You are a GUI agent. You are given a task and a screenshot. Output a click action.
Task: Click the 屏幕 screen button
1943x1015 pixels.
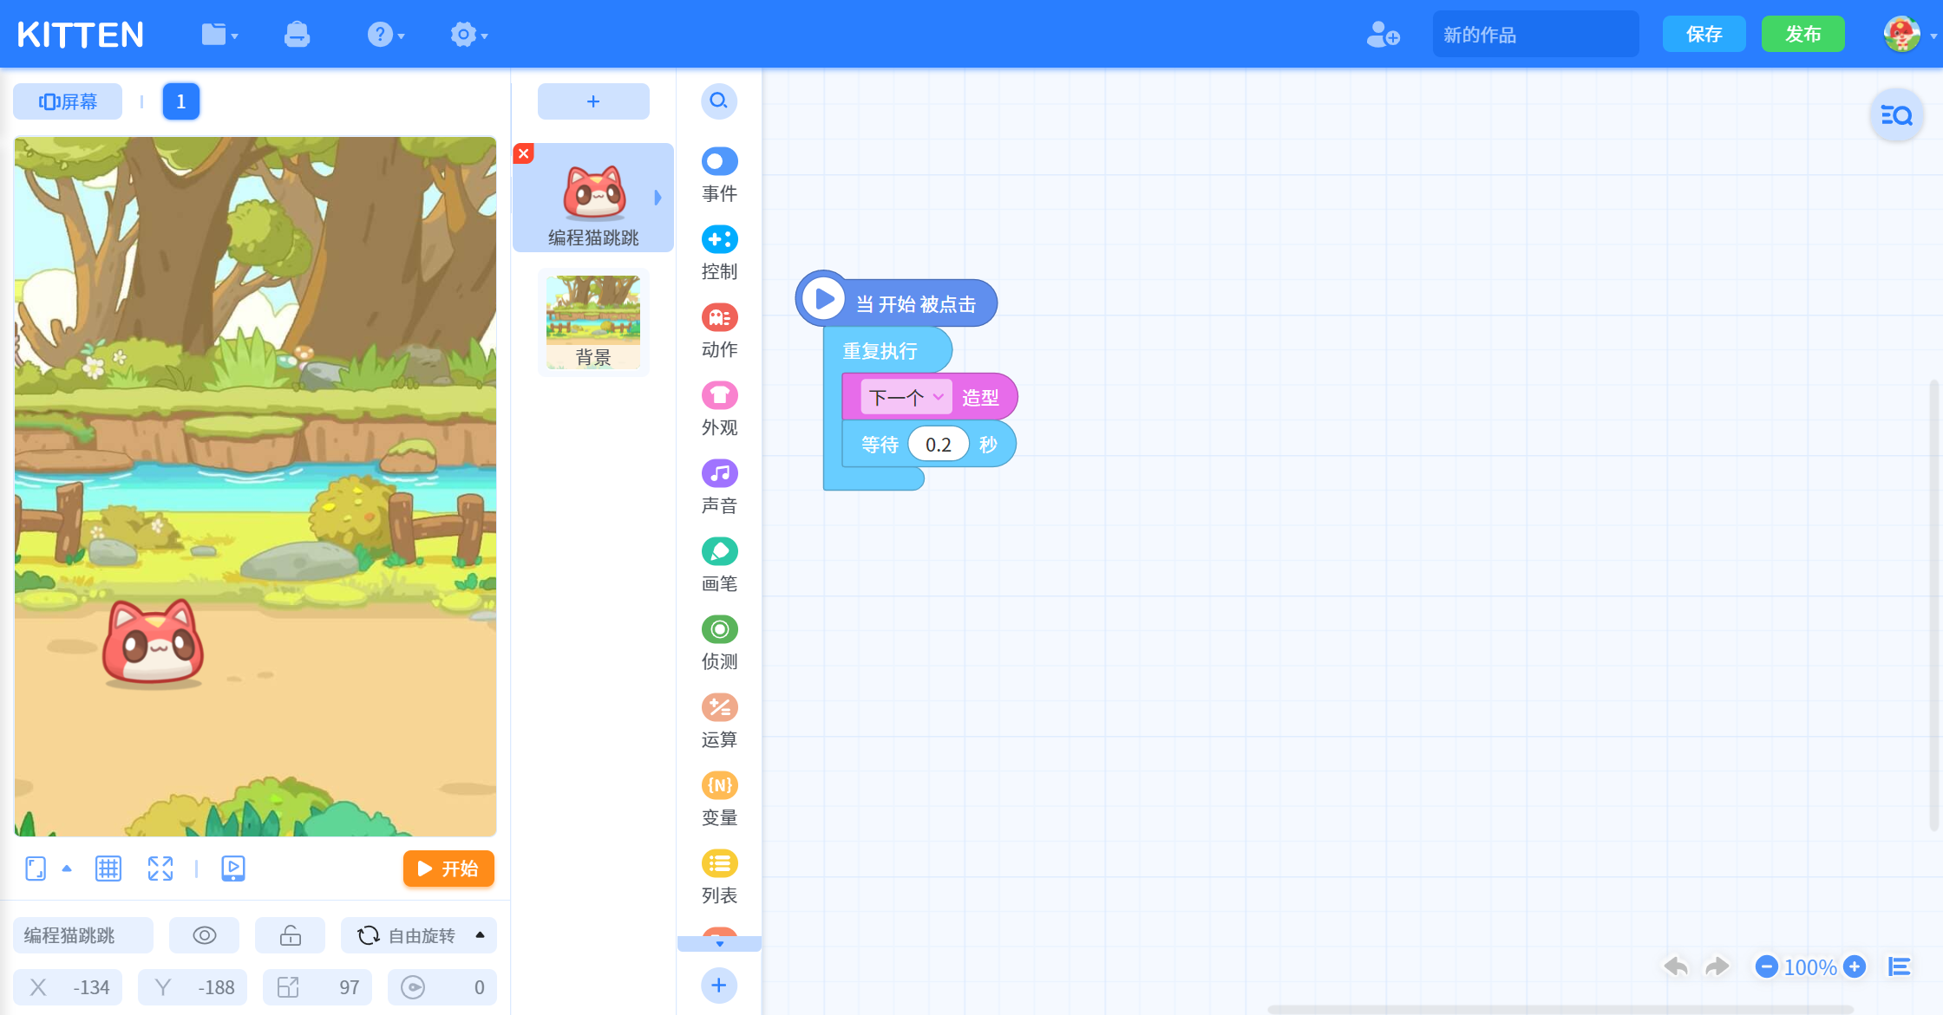[x=68, y=101]
